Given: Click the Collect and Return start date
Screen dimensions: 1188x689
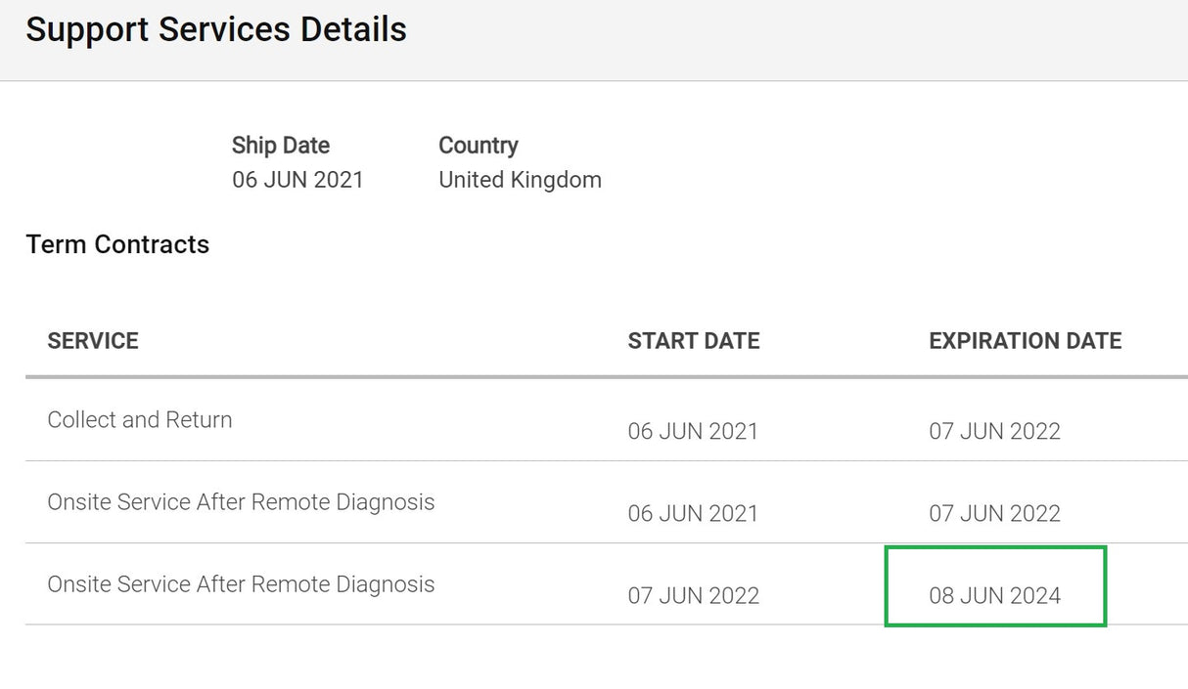Looking at the screenshot, I should click(693, 431).
